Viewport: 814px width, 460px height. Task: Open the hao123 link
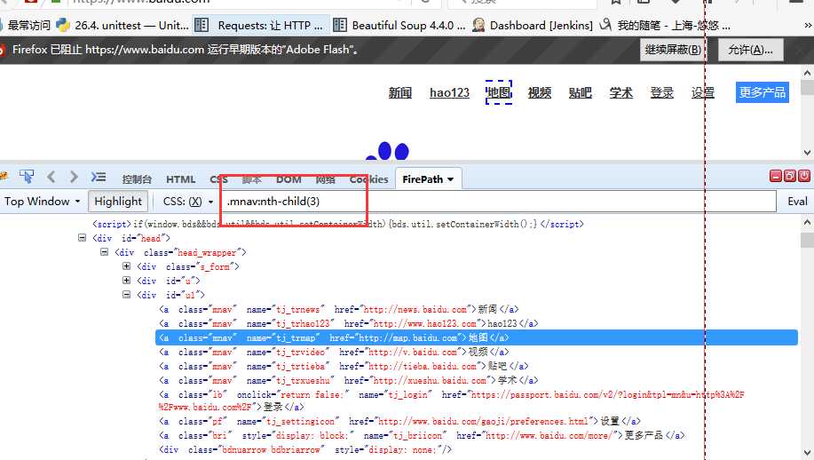coord(449,92)
